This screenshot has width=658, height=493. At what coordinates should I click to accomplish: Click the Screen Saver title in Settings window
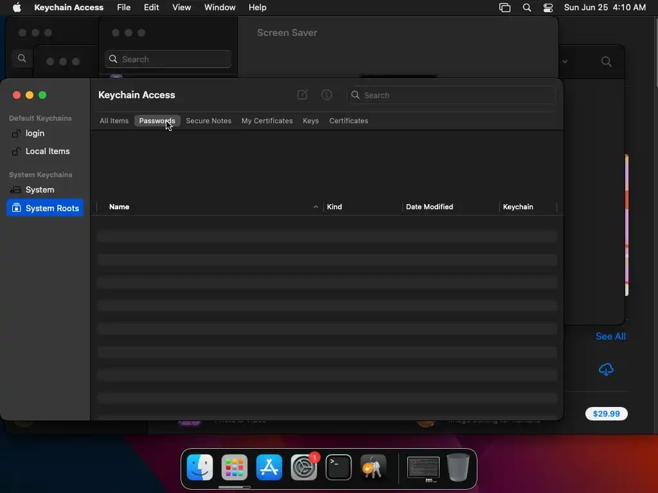coord(287,33)
